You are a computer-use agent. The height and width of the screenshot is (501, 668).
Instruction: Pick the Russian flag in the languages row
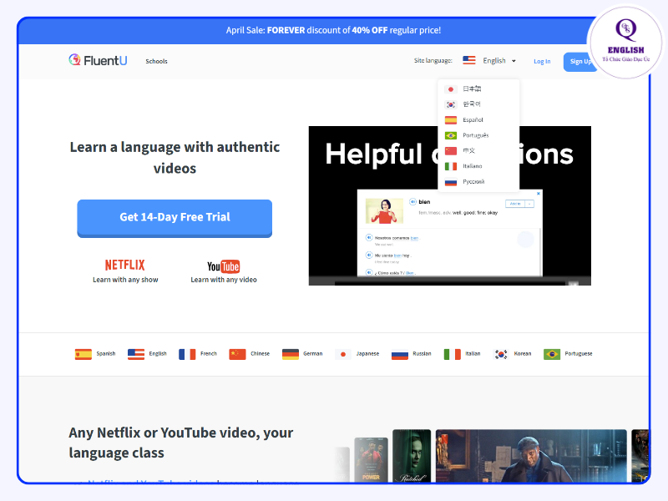point(400,354)
